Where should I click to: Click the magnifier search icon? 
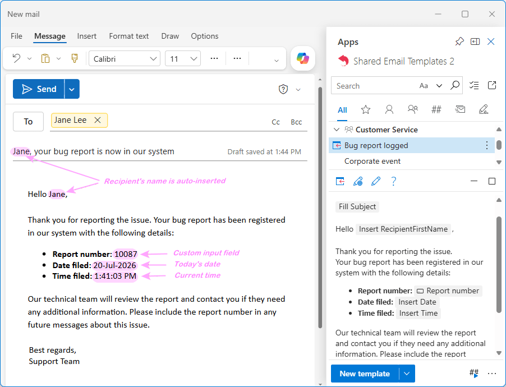point(455,85)
